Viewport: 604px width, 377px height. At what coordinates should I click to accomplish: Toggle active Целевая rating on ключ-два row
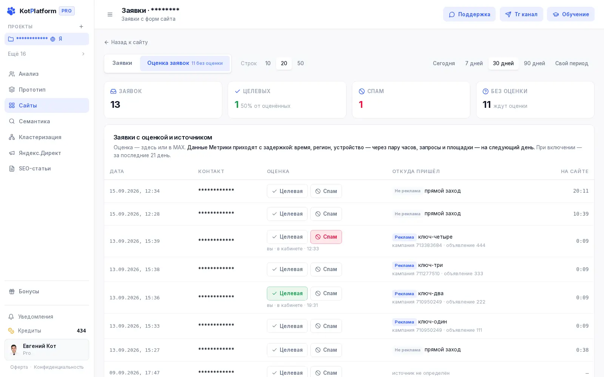point(287,293)
